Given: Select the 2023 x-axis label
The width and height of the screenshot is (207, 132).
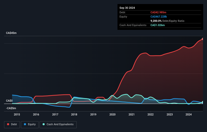Looking at the screenshot, I should point(170,114).
